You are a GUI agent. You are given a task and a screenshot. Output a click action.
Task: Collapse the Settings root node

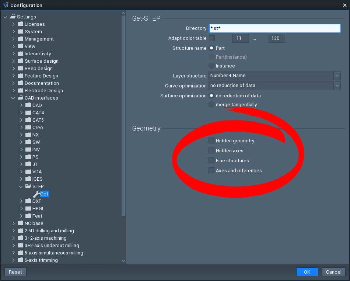(x=6, y=17)
